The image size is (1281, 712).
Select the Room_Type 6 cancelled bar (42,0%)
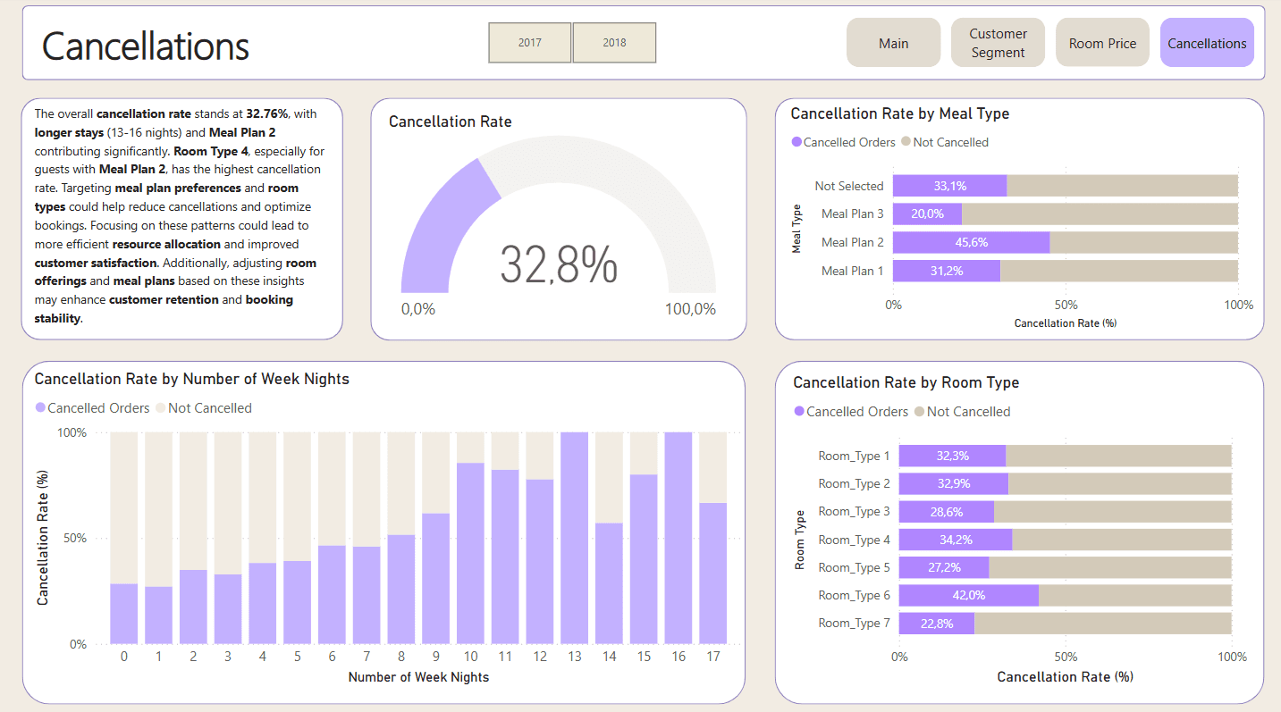pyautogui.click(x=968, y=596)
